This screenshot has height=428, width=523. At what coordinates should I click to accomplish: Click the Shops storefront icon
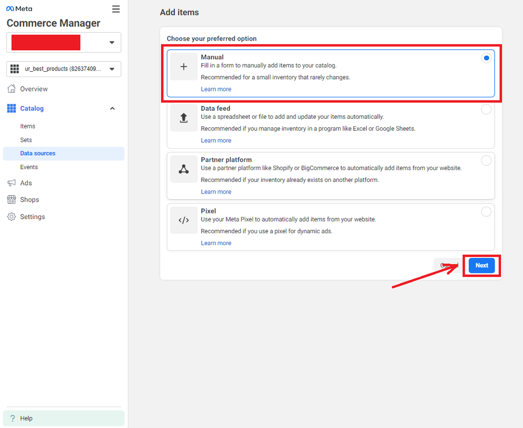pos(11,200)
